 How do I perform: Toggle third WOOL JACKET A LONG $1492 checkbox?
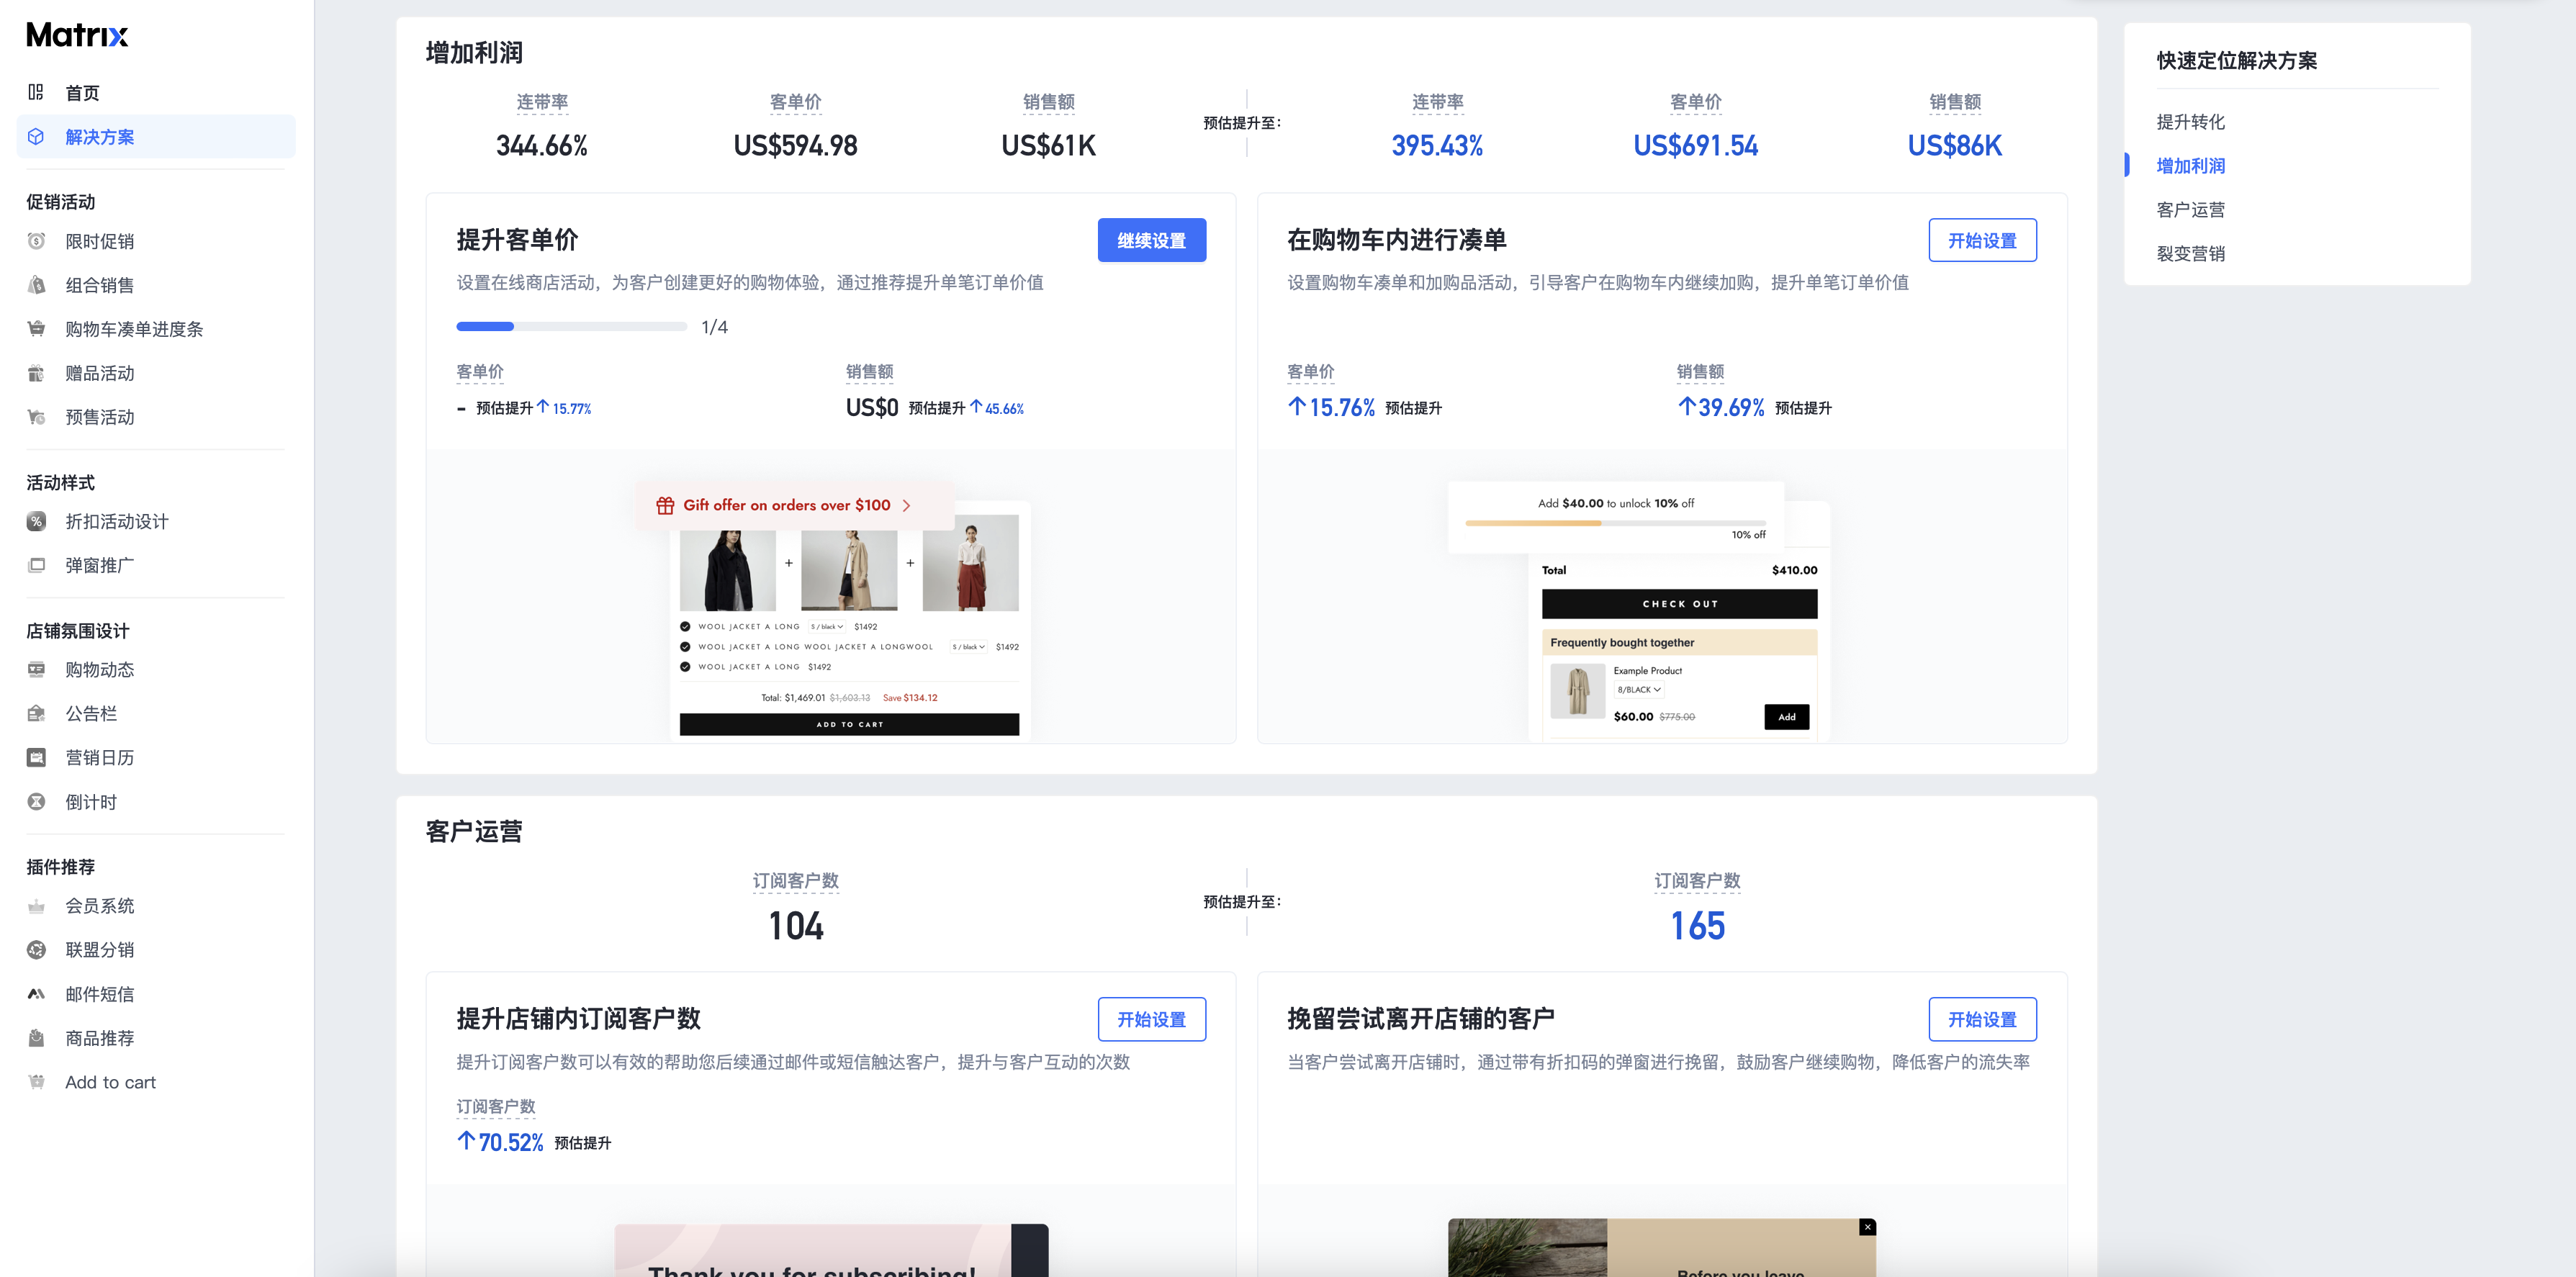tap(685, 667)
